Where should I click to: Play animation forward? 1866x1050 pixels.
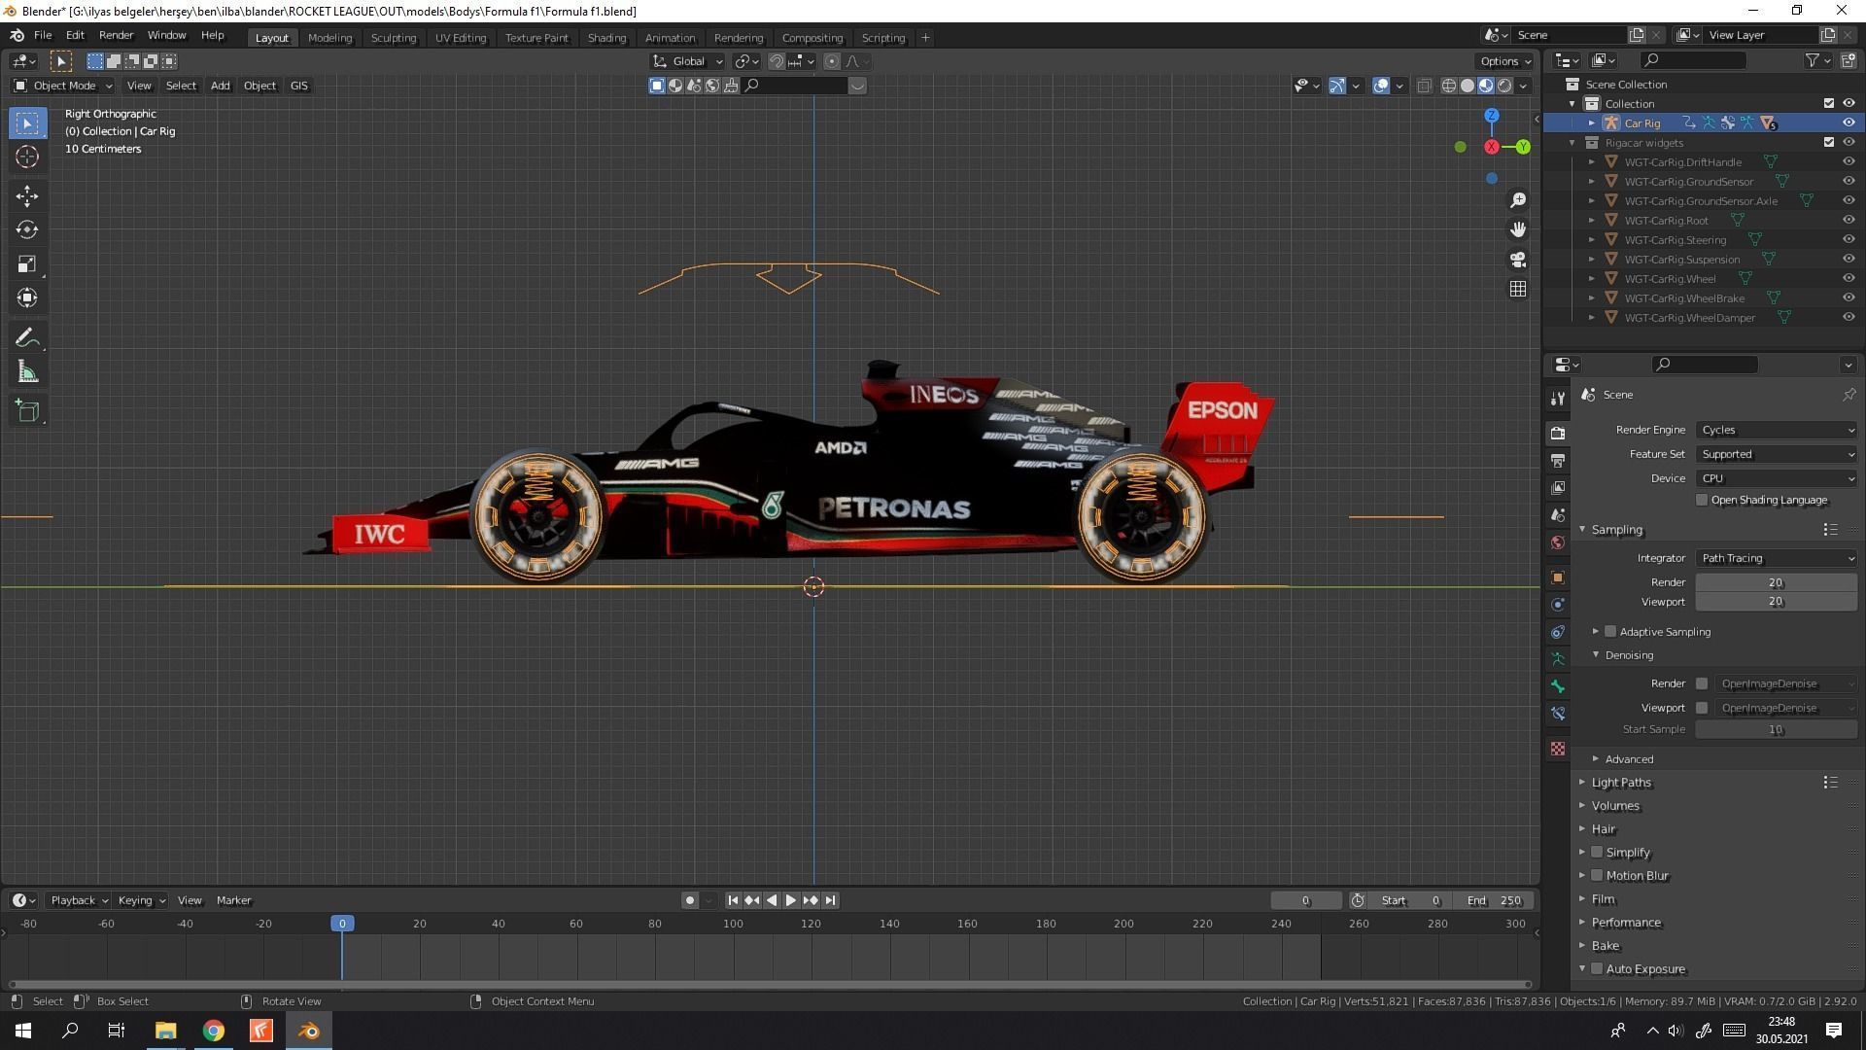pyautogui.click(x=791, y=900)
